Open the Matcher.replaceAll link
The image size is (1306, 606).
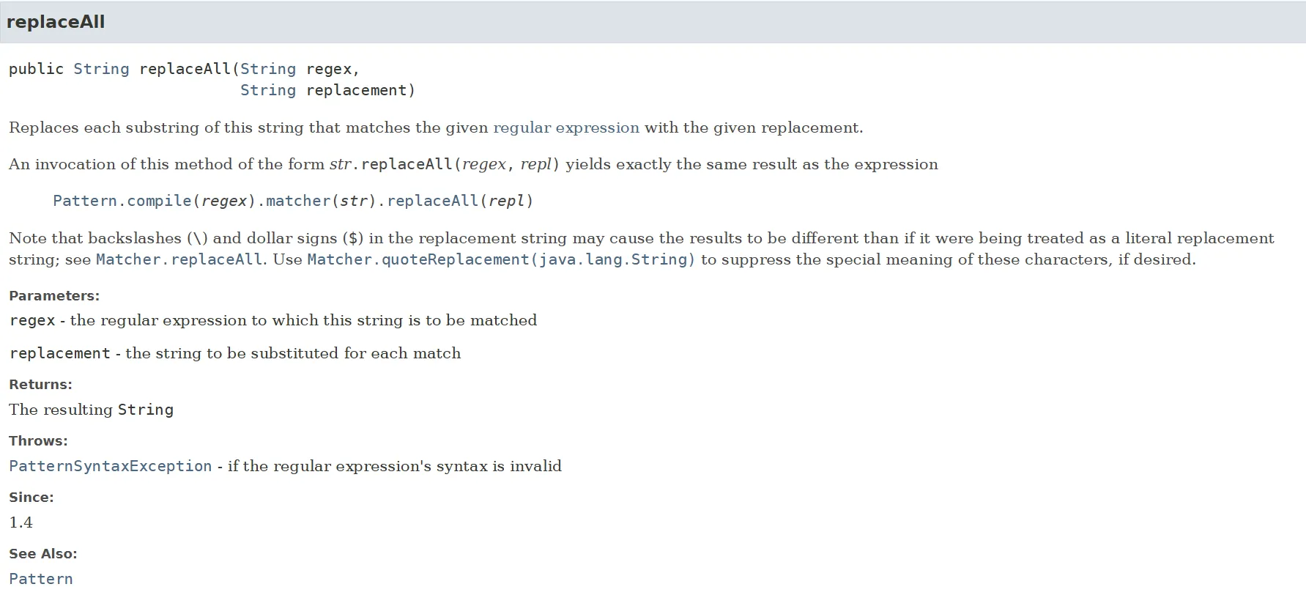pyautogui.click(x=179, y=259)
